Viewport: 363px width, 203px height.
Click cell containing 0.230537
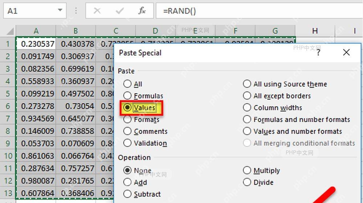[36, 44]
